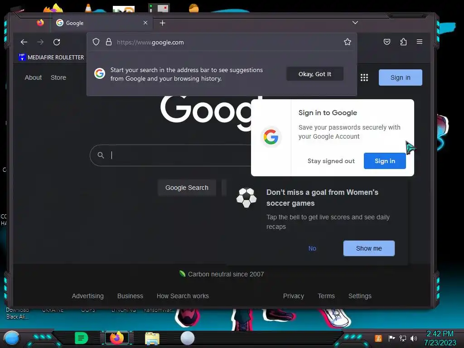
Task: Open the Terms footer link
Action: pos(326,296)
